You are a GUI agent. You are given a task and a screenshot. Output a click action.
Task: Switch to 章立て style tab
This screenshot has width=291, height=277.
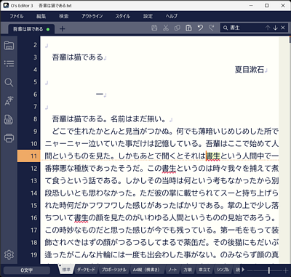pyautogui.click(x=204, y=270)
